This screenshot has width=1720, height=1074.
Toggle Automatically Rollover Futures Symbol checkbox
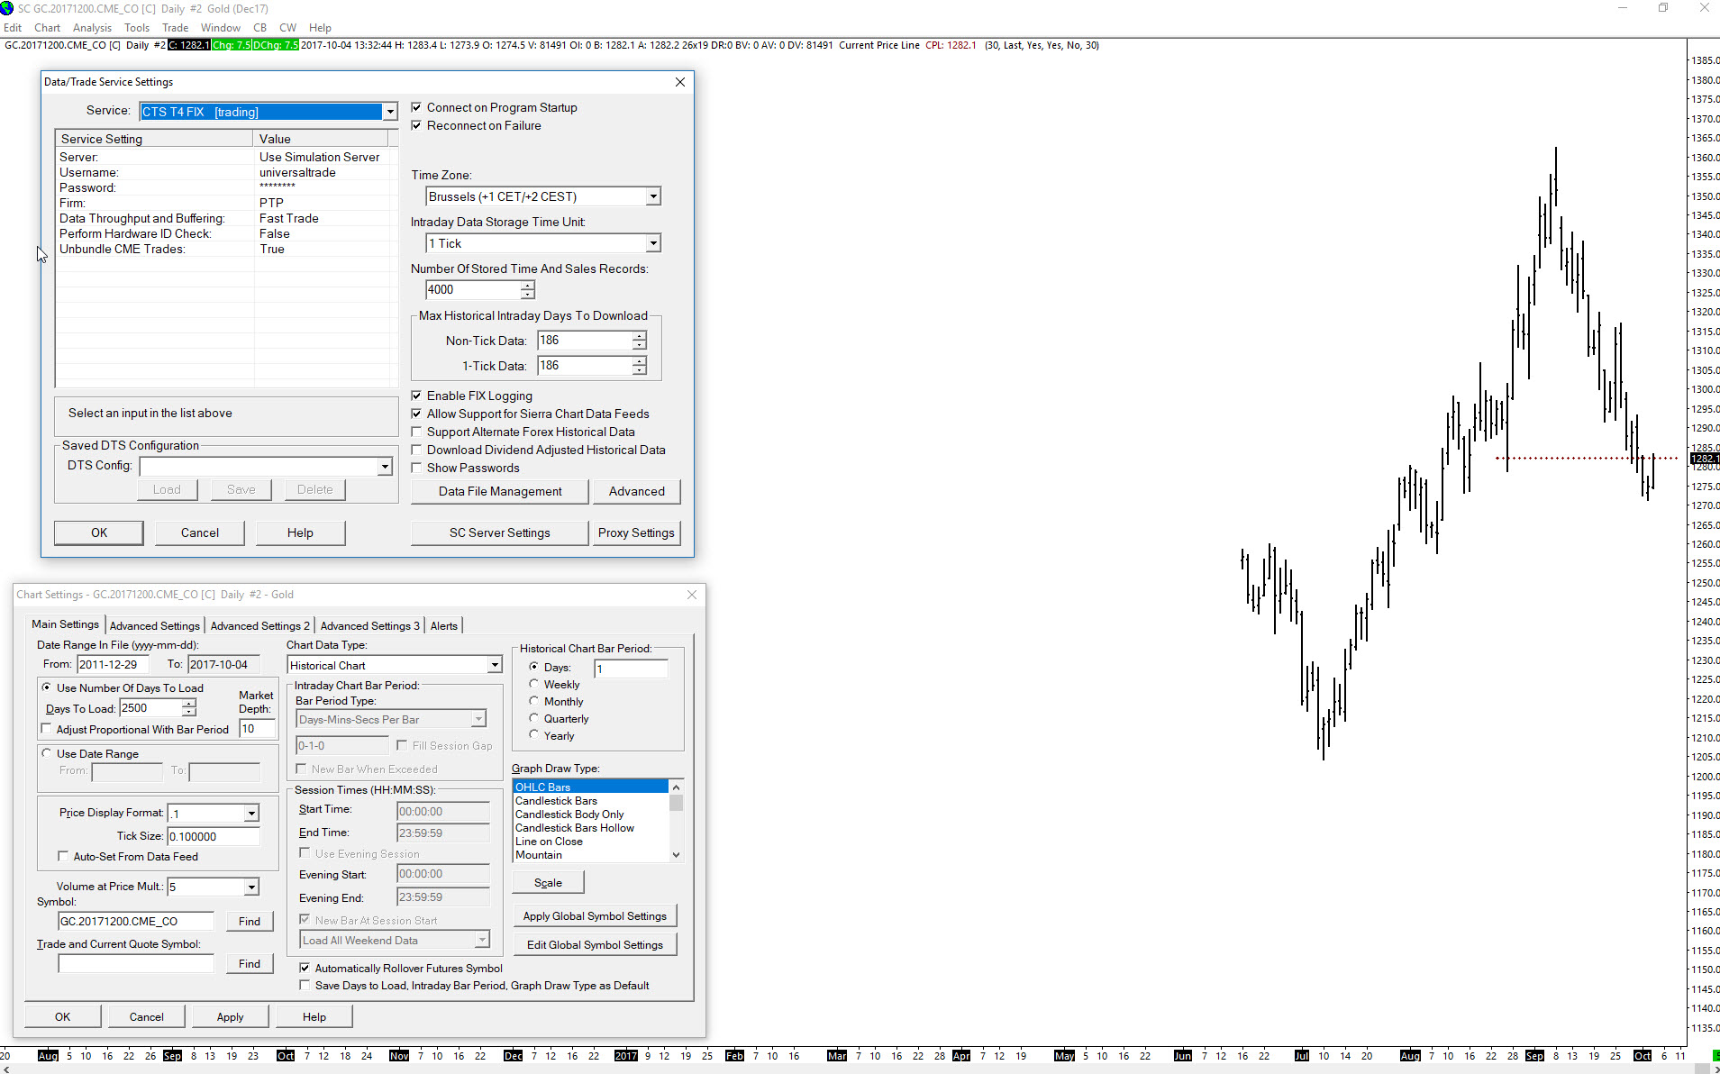(x=305, y=968)
